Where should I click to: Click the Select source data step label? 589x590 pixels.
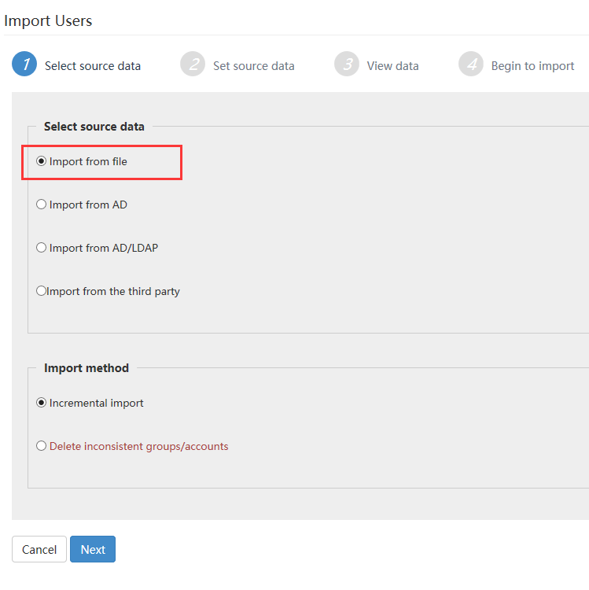click(x=93, y=66)
